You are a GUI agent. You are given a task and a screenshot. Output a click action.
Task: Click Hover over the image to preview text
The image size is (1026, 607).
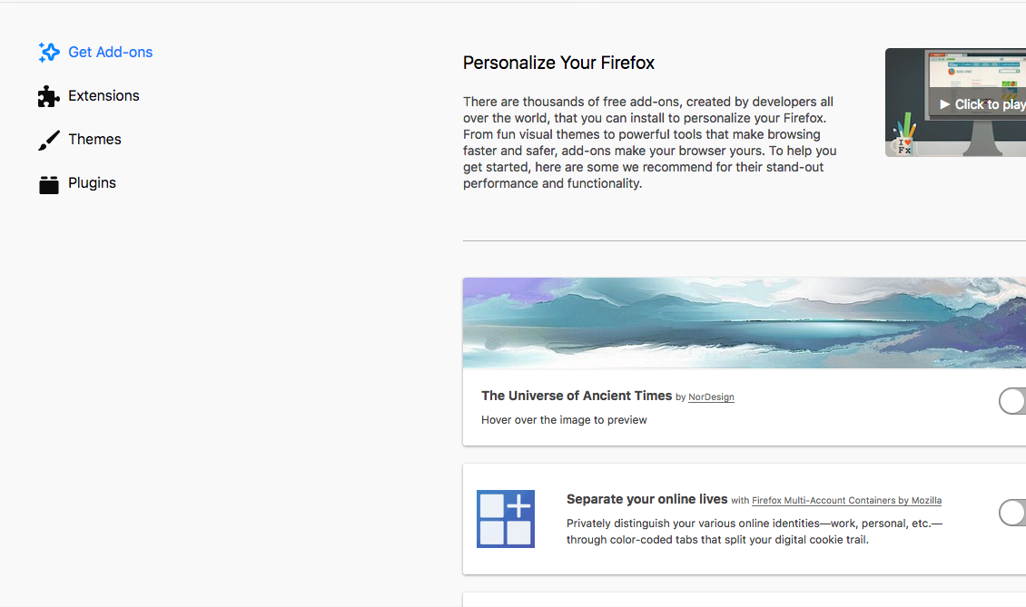tap(564, 420)
